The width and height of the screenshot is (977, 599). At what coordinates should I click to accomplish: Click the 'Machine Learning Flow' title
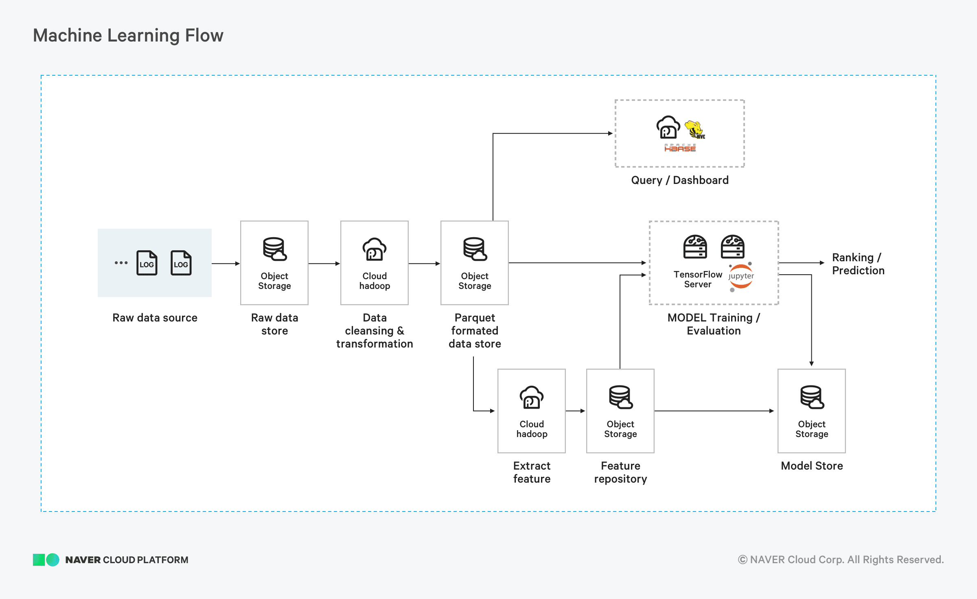point(128,35)
